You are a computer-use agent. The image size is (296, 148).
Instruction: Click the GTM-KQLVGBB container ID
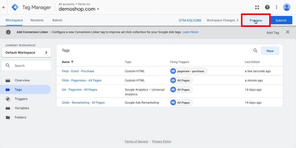[x=190, y=21]
